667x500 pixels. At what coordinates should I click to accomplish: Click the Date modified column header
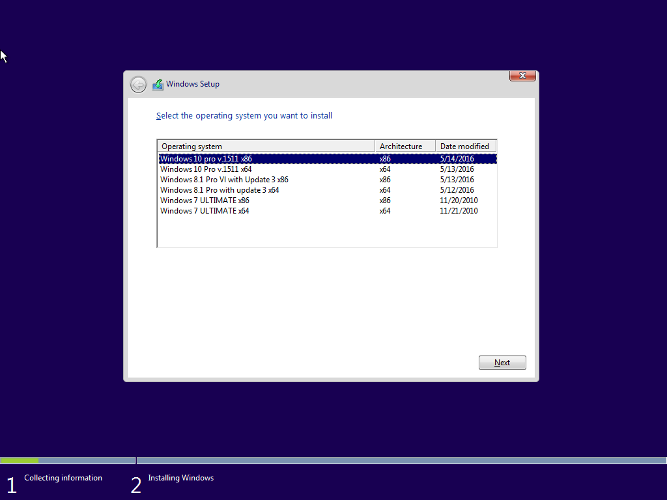coord(466,146)
